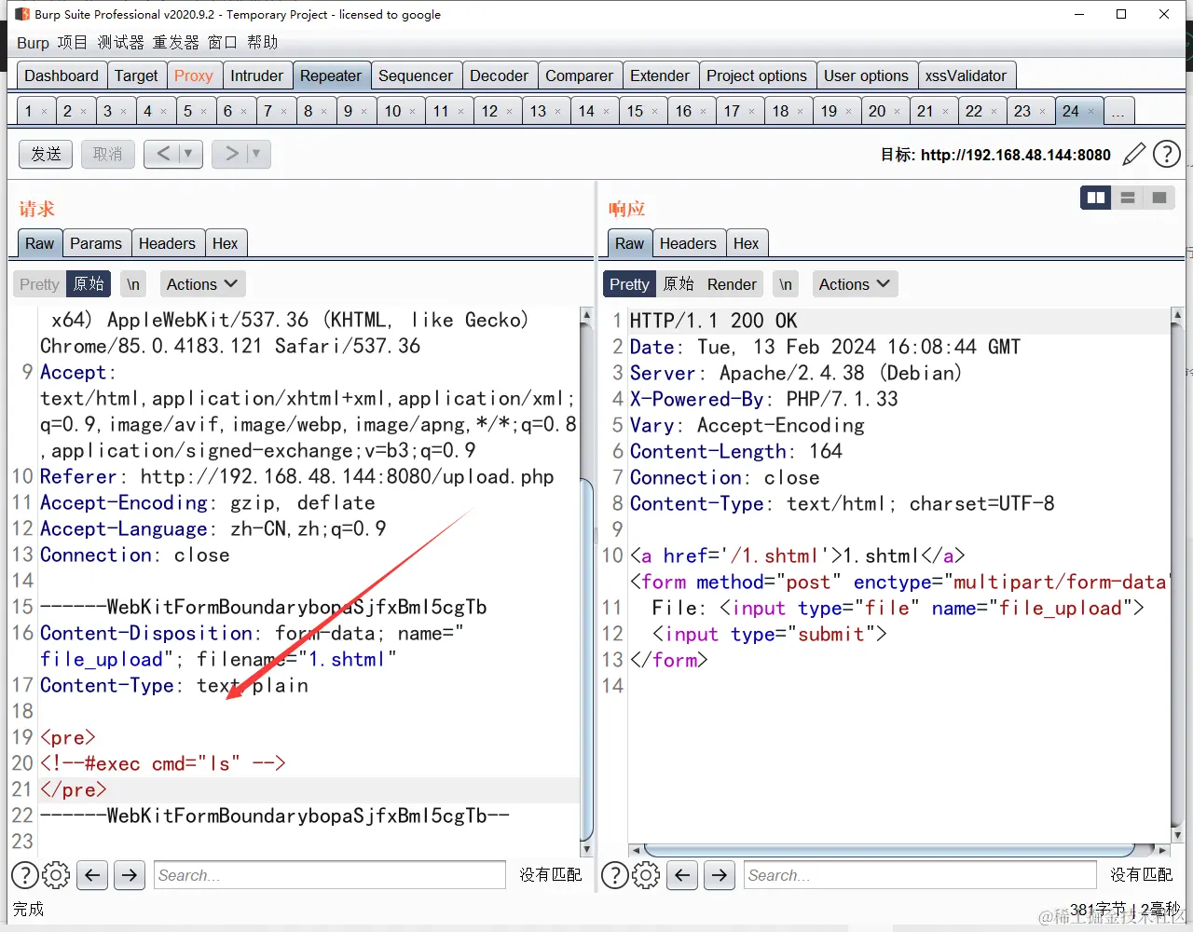Toggle response \n non-printable characters

(786, 284)
